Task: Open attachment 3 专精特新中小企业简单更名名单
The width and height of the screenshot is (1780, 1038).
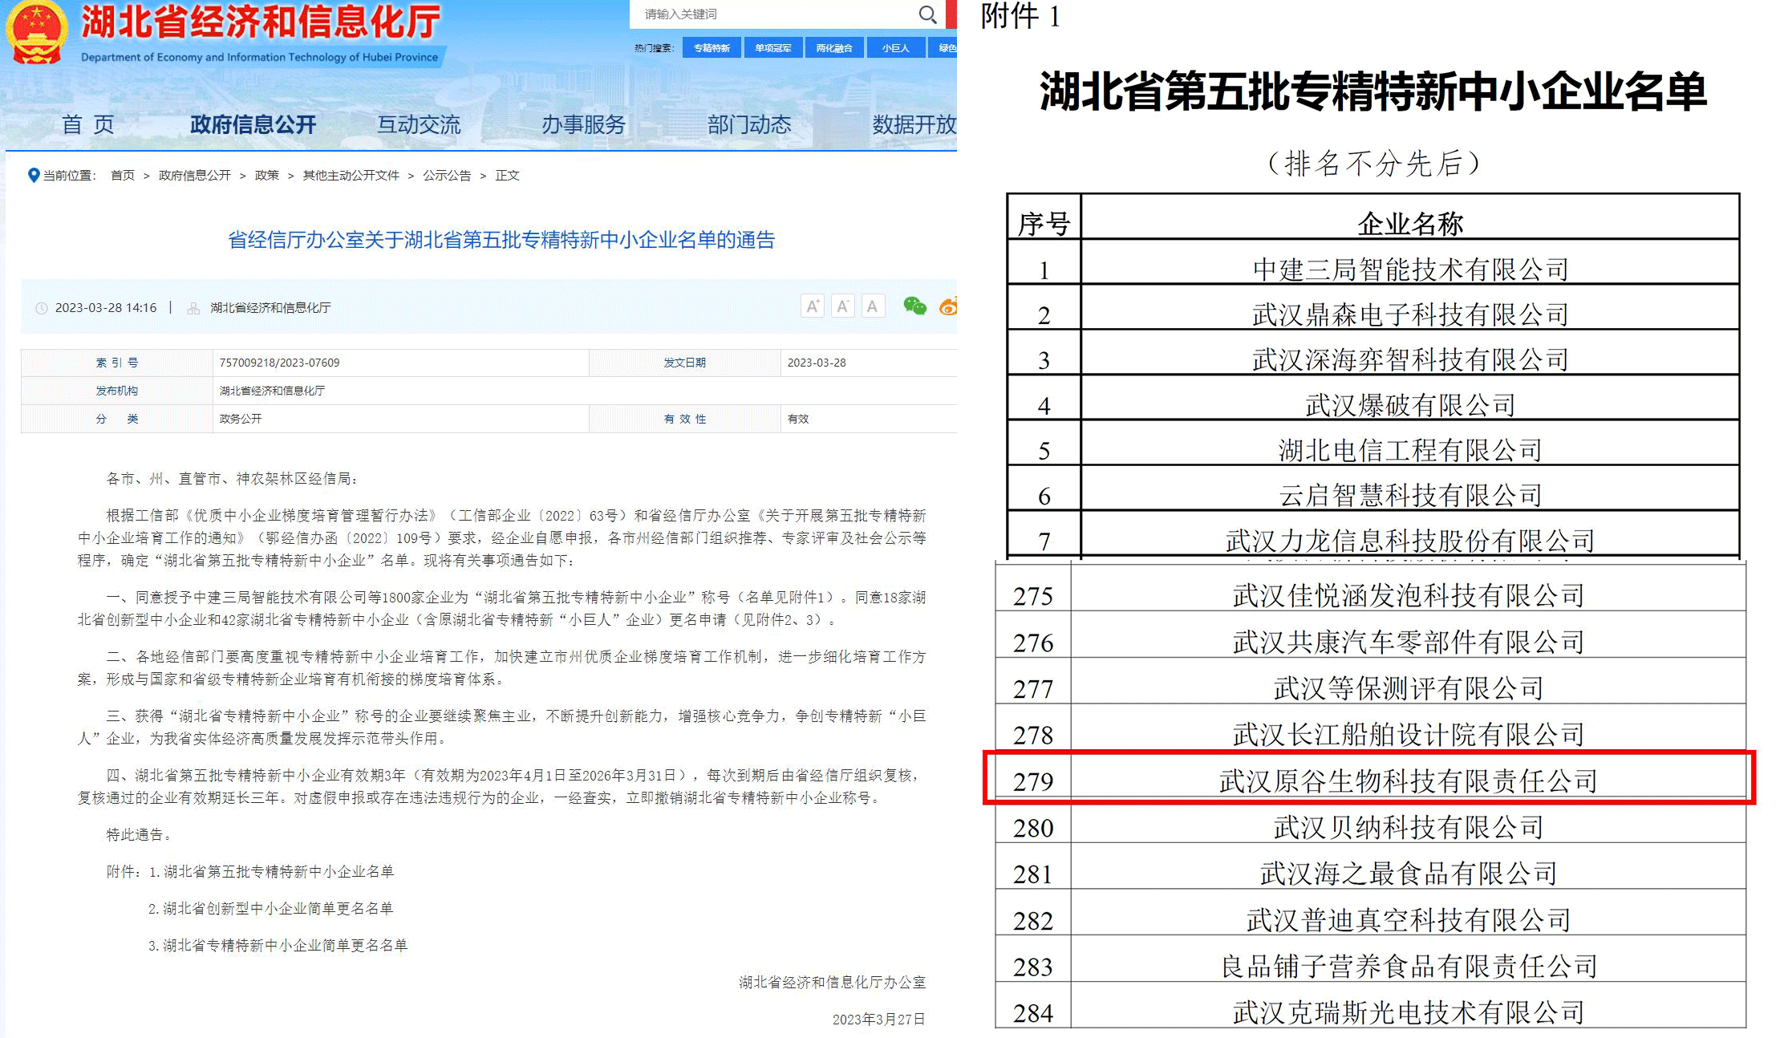Action: coord(278,945)
